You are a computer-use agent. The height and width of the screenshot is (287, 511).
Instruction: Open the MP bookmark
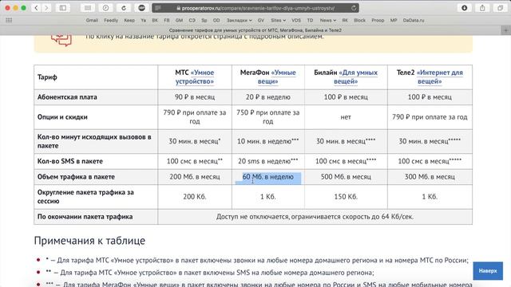(x=394, y=20)
